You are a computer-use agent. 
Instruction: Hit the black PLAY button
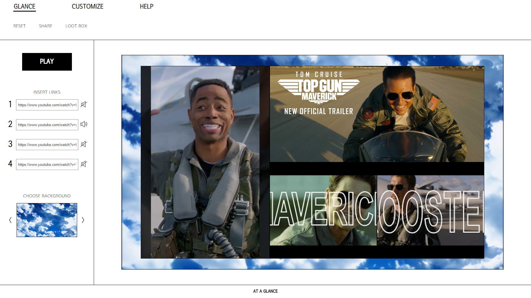click(47, 62)
